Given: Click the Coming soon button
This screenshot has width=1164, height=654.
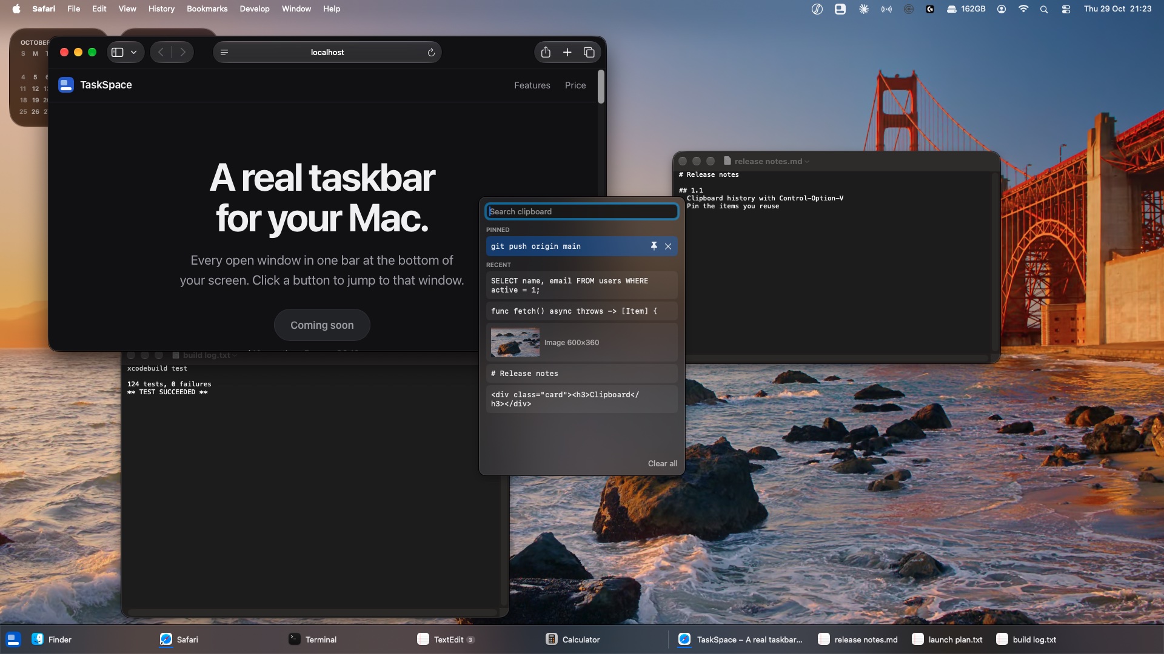Looking at the screenshot, I should pos(322,325).
